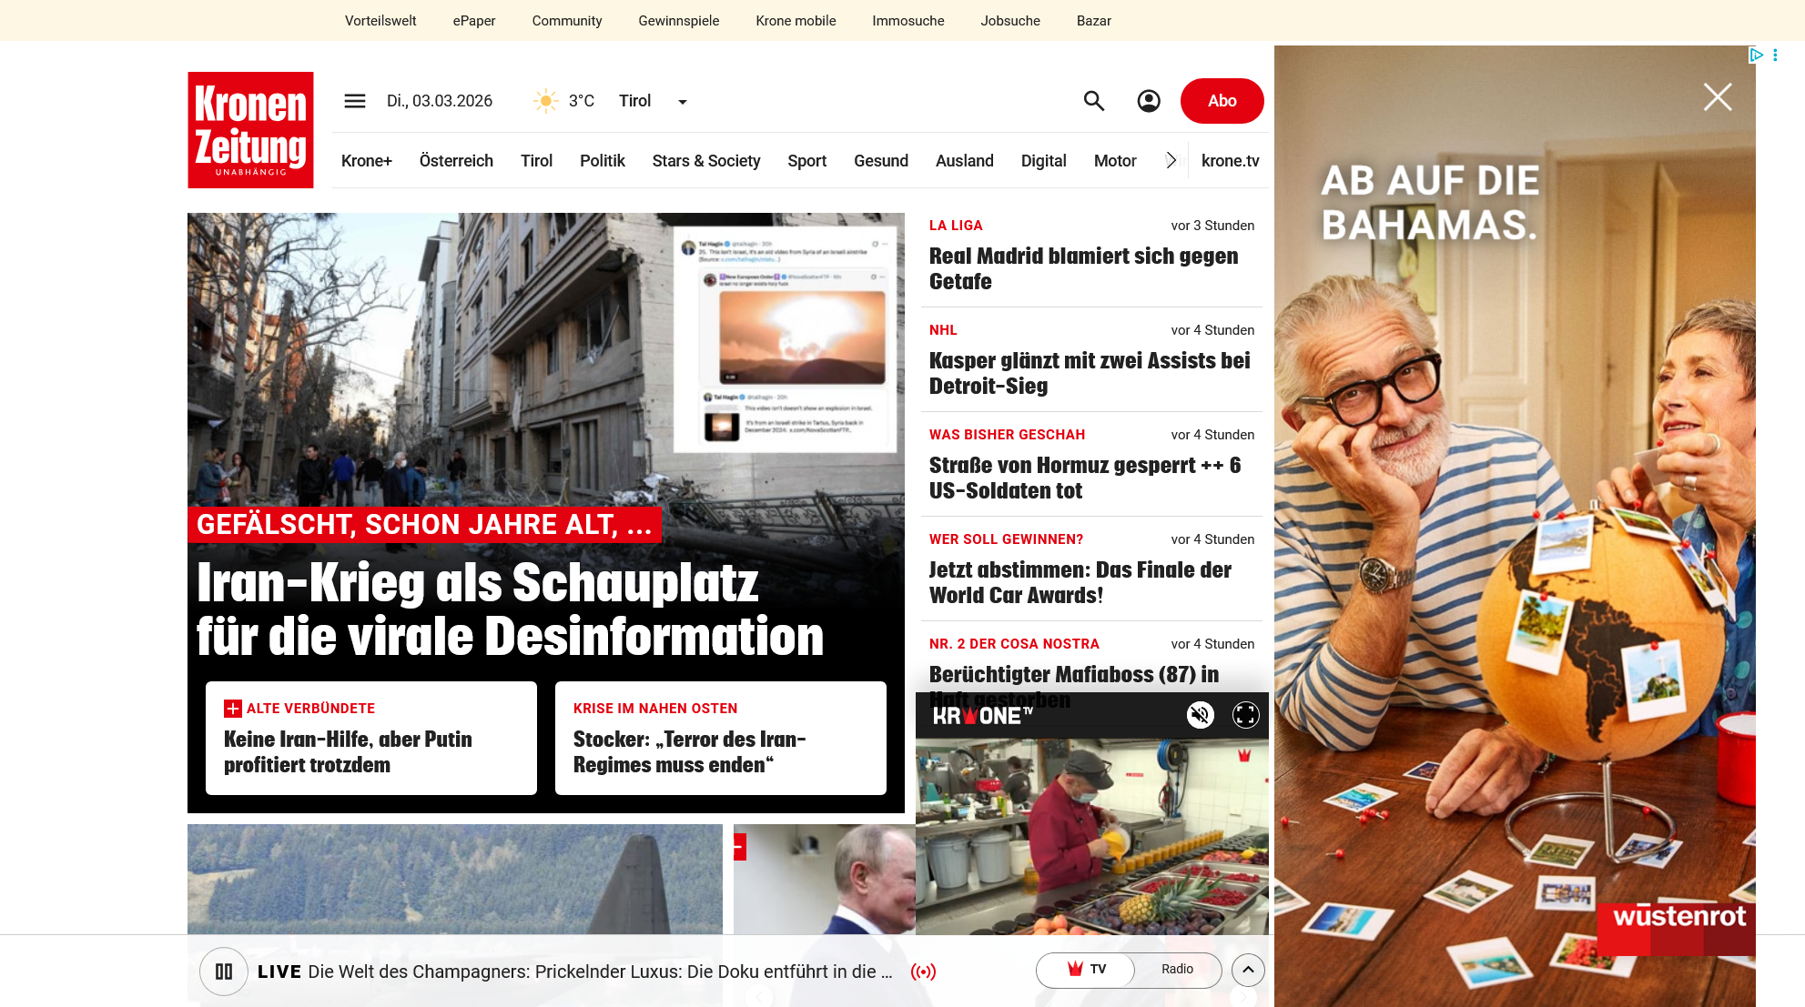Close the Bahamas advertisement with X

(x=1718, y=97)
